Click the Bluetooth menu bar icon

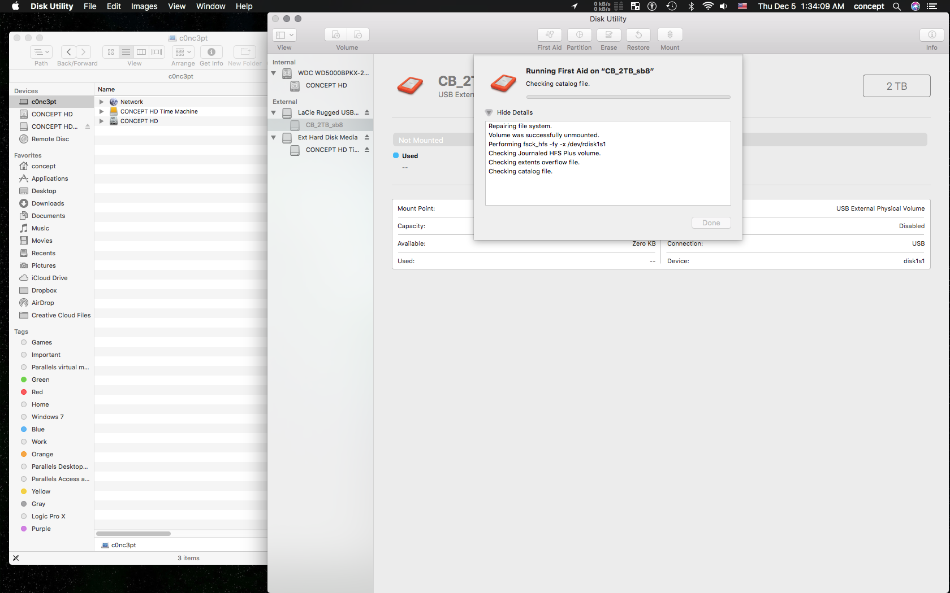click(x=691, y=6)
